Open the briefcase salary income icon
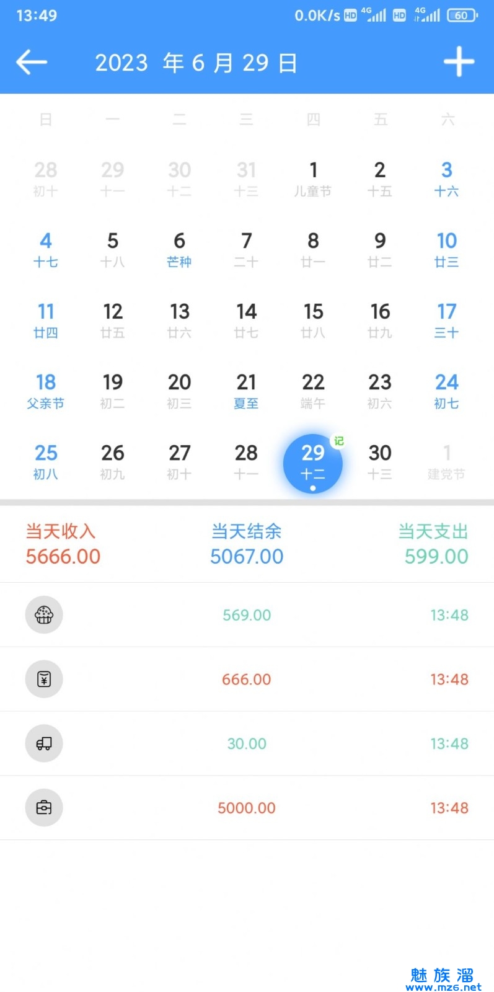Screen dimensions: 494x992 44,808
